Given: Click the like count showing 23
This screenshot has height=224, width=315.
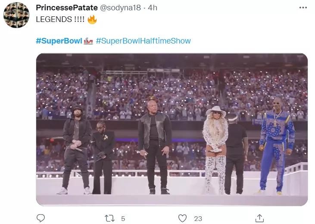Looking at the screenshot, I should 198,219.
